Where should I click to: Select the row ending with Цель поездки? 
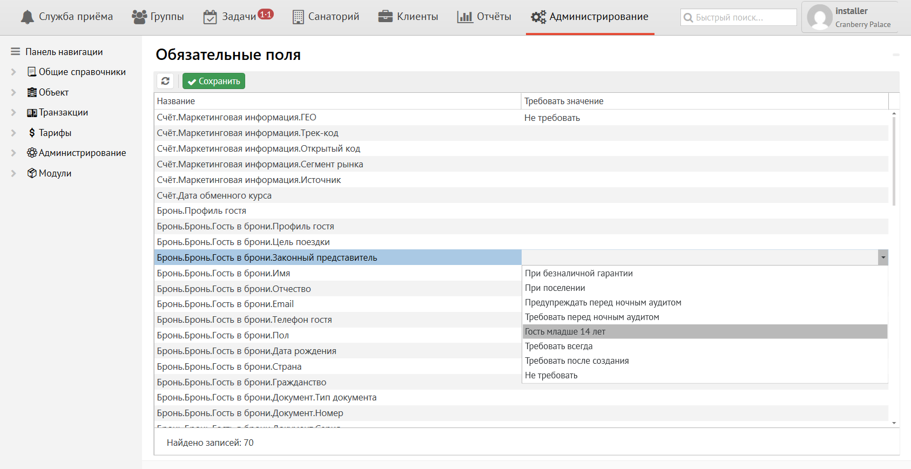[521, 242]
